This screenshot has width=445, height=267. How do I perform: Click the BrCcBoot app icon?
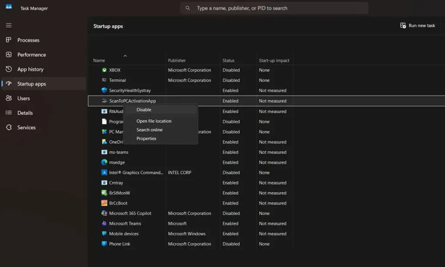coord(104,203)
